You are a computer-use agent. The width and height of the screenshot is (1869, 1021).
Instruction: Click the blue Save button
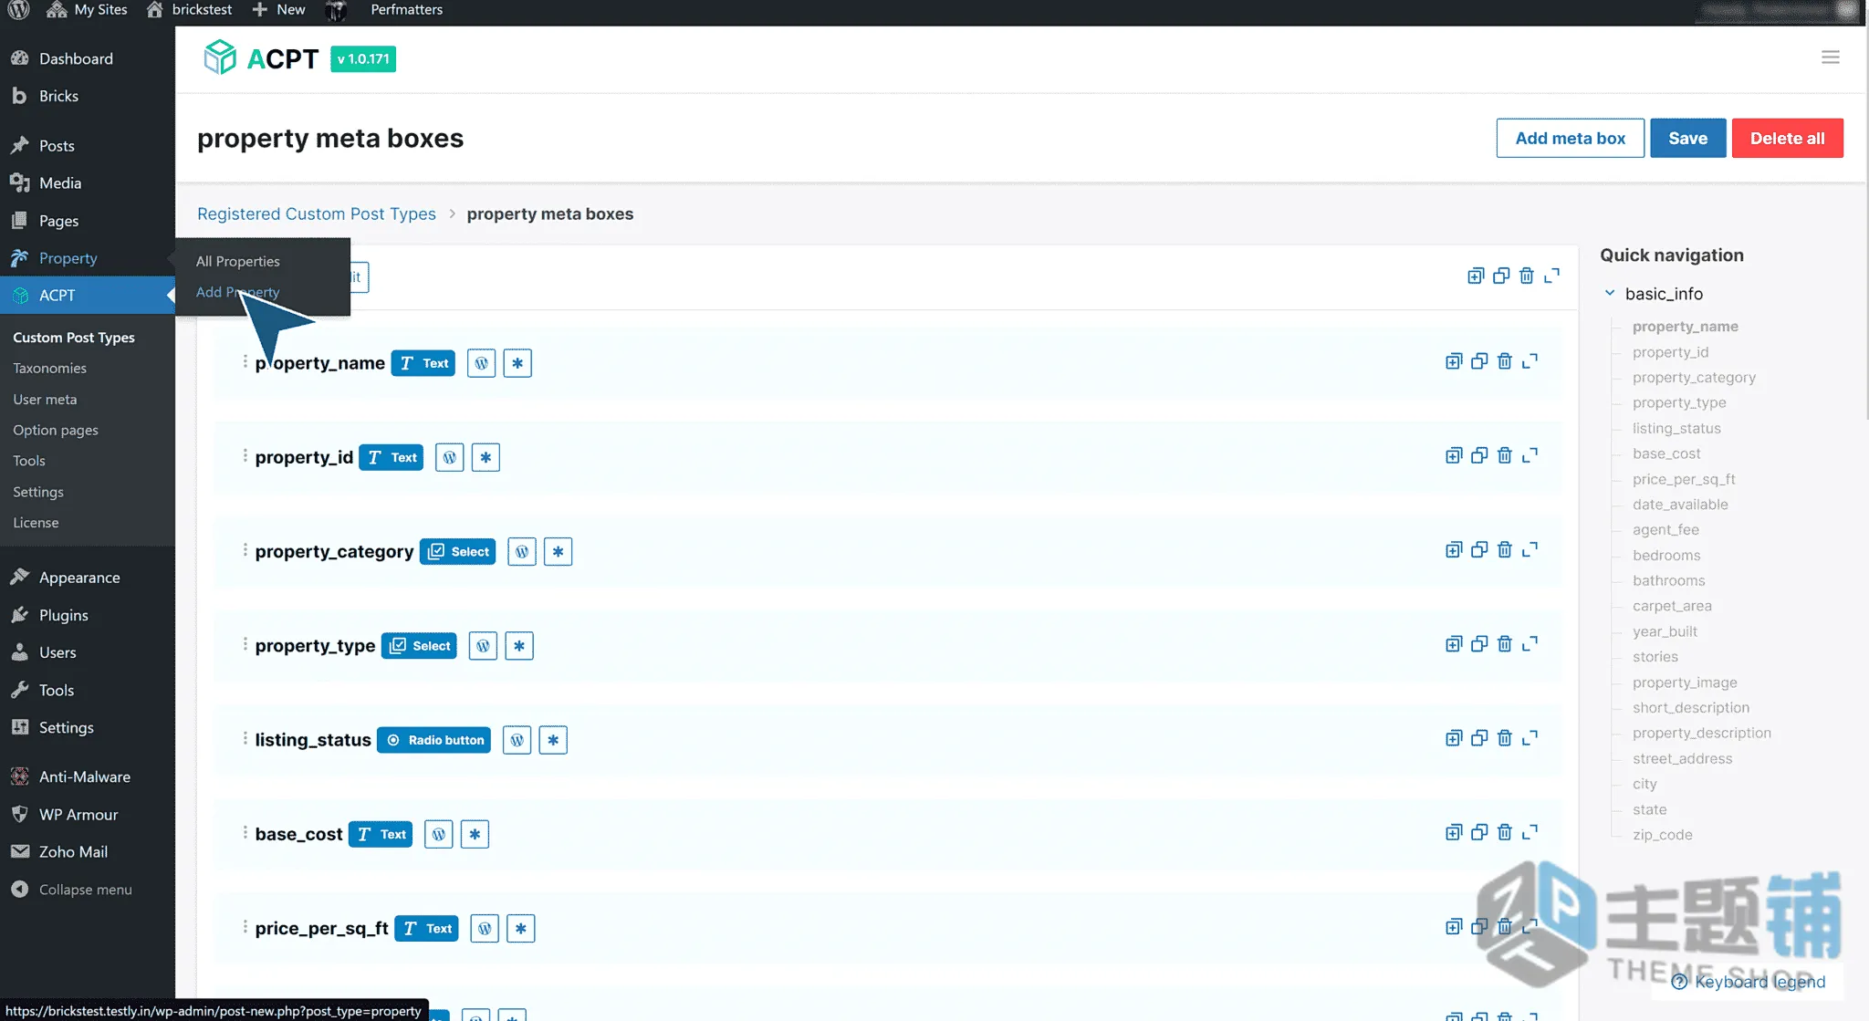[x=1687, y=139]
